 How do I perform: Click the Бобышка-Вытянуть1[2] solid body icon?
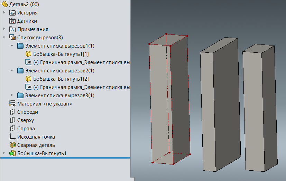28,79
